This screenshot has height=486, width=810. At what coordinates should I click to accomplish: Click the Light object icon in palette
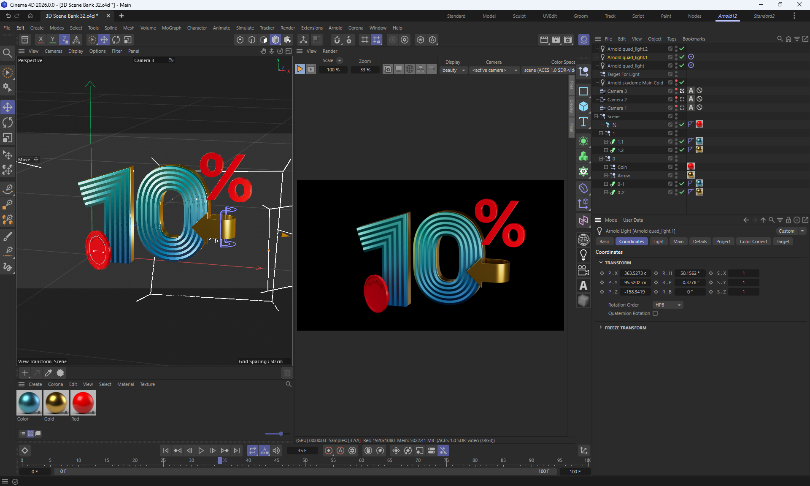point(583,255)
